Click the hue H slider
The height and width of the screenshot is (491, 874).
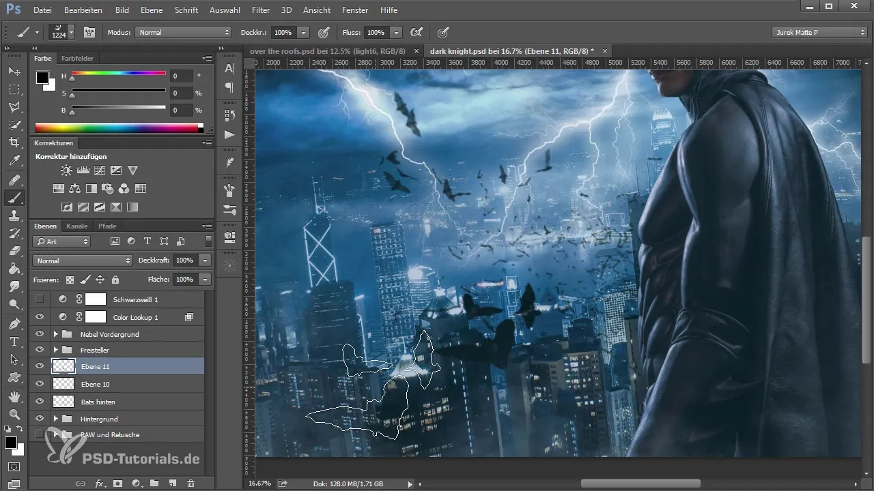tap(119, 74)
